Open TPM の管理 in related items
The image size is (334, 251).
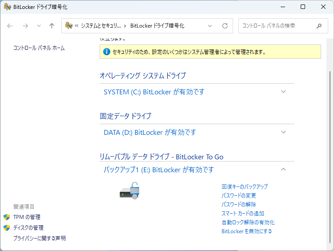(27, 217)
